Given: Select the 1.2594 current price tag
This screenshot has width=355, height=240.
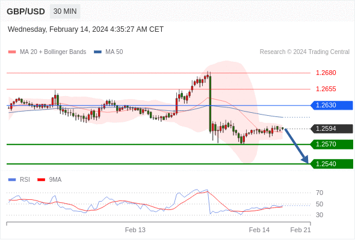Looking at the screenshot, I should (x=332, y=128).
